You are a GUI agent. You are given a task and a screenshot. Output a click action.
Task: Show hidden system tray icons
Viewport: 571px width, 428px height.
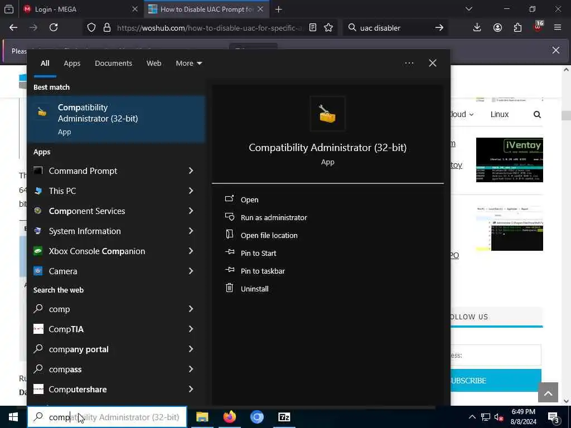coord(472,417)
